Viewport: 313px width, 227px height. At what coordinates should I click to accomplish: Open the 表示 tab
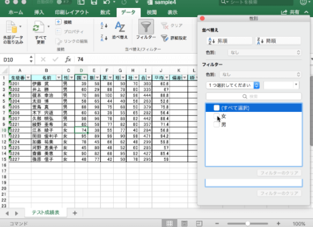coord(172,12)
